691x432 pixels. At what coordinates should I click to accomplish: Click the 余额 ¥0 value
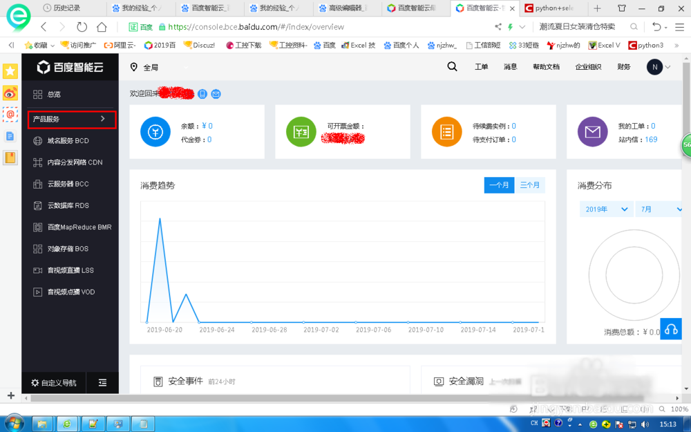(x=207, y=126)
